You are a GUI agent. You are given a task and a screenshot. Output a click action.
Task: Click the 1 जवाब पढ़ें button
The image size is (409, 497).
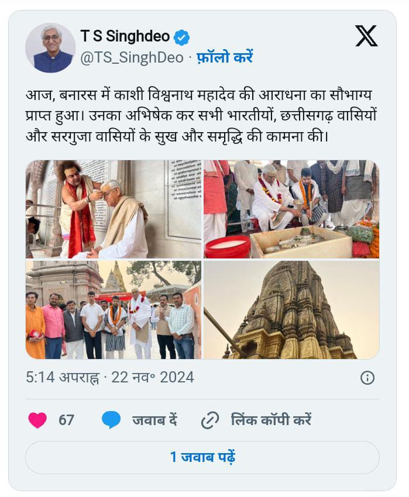point(202,457)
